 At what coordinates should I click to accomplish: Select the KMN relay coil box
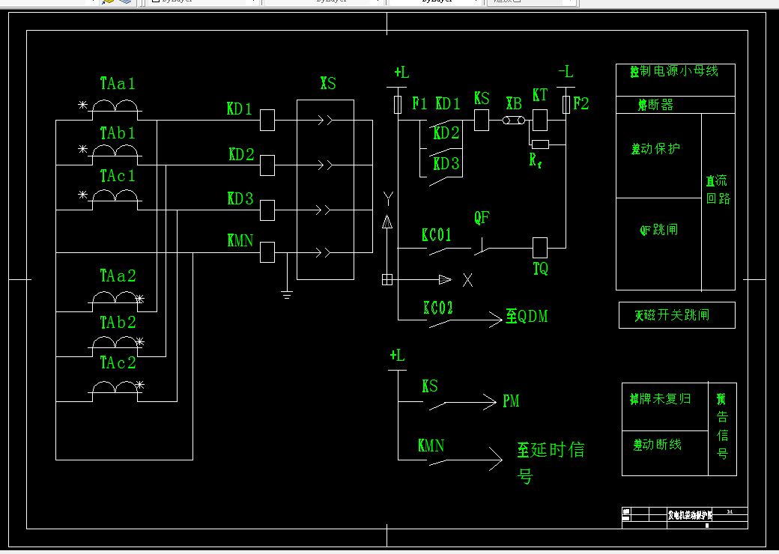pos(267,252)
